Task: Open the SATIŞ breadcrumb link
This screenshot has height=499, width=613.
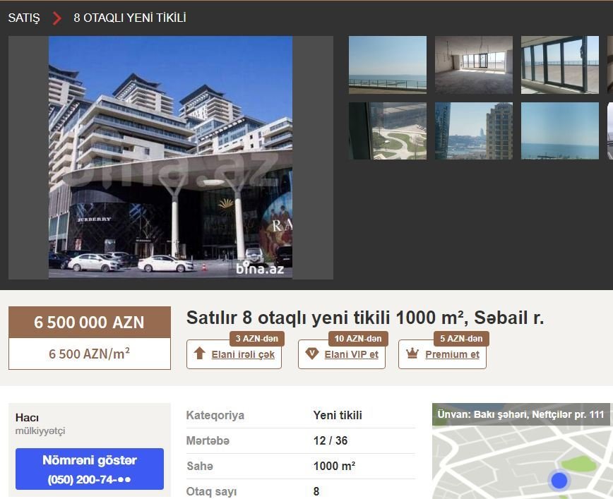Action: pyautogui.click(x=24, y=18)
